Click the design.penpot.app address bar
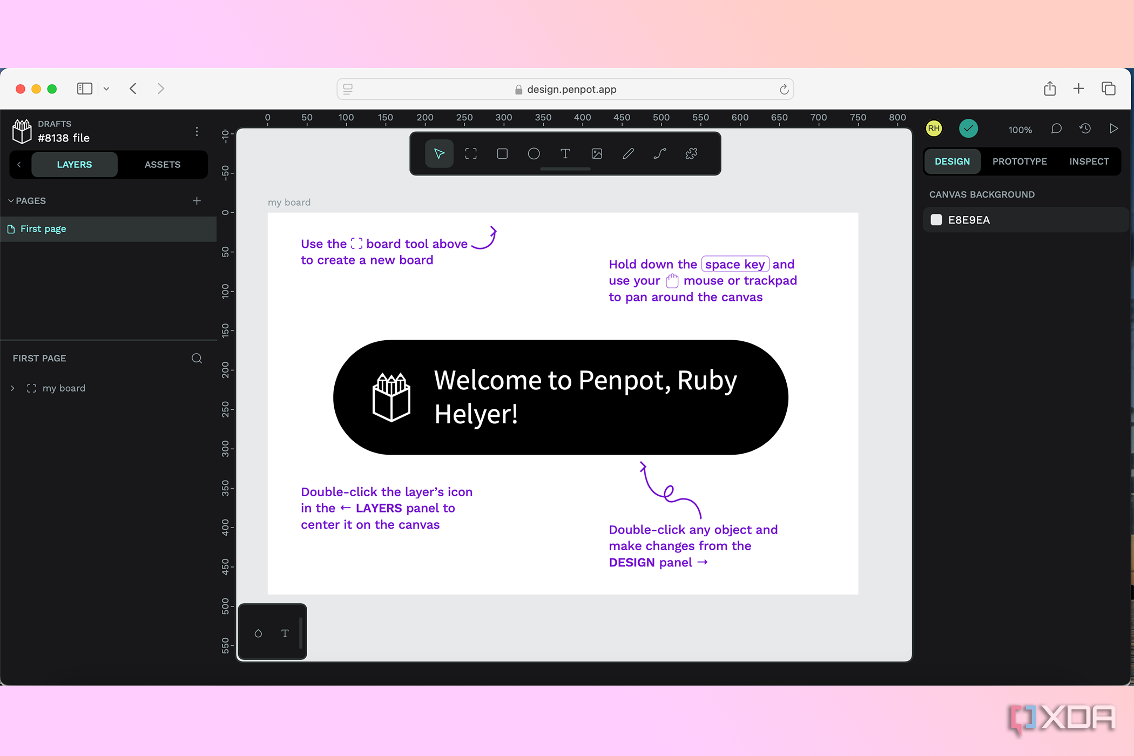Viewport: 1134px width, 756px height. point(565,89)
